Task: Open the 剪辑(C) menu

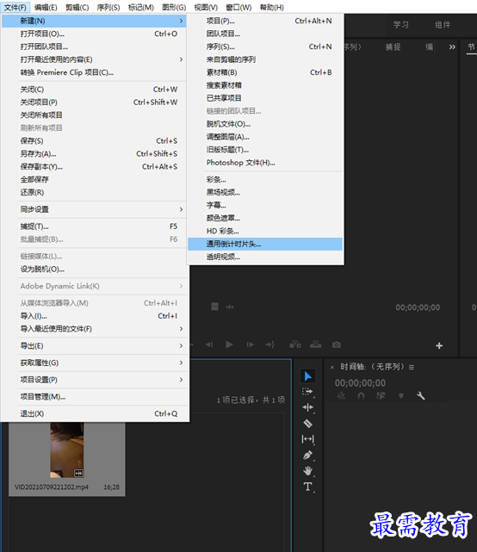Action: pyautogui.click(x=77, y=8)
